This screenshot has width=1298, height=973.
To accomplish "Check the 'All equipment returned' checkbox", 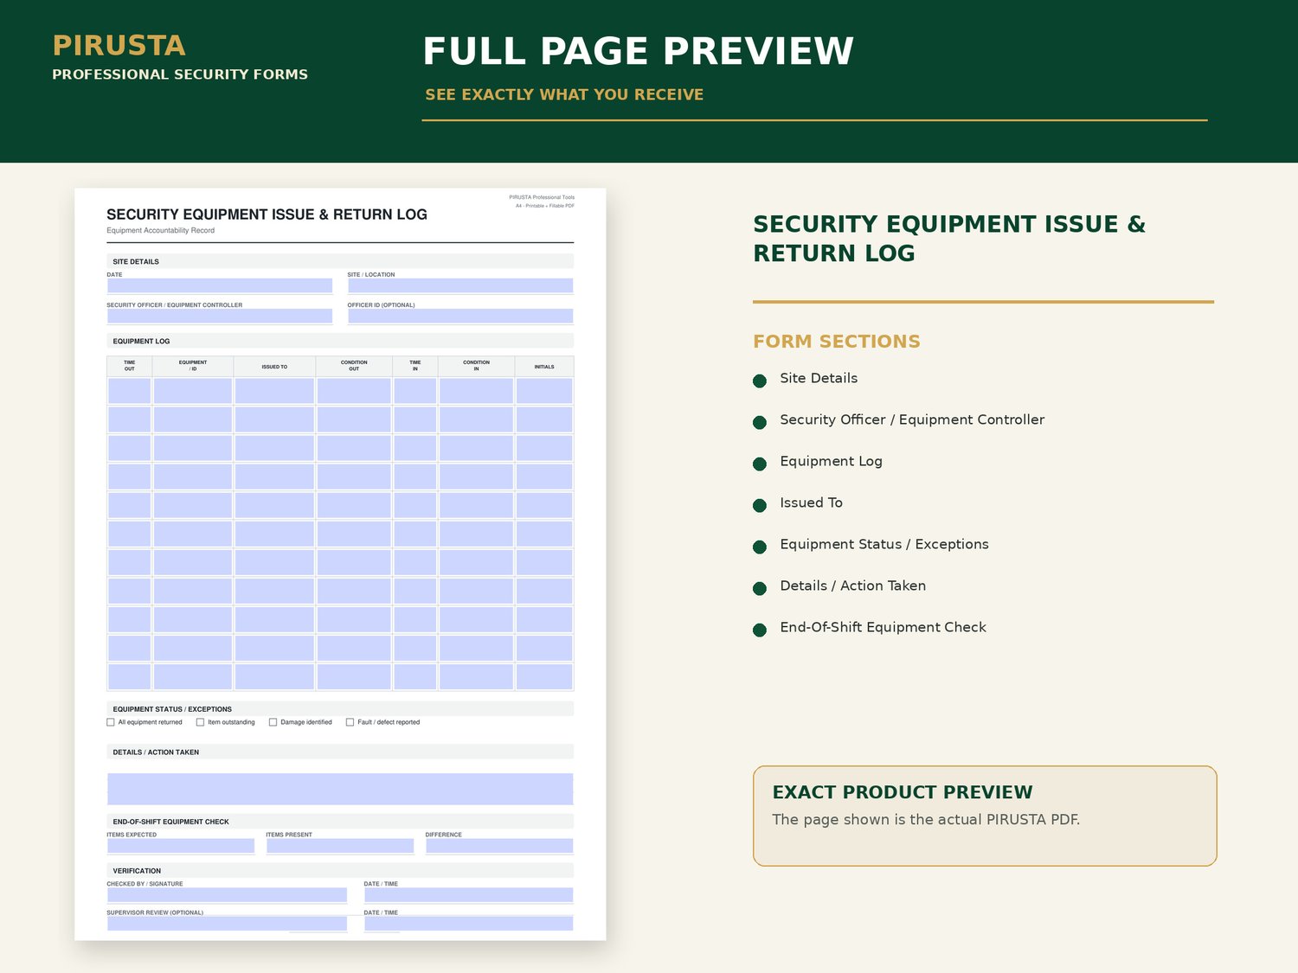I will point(111,722).
